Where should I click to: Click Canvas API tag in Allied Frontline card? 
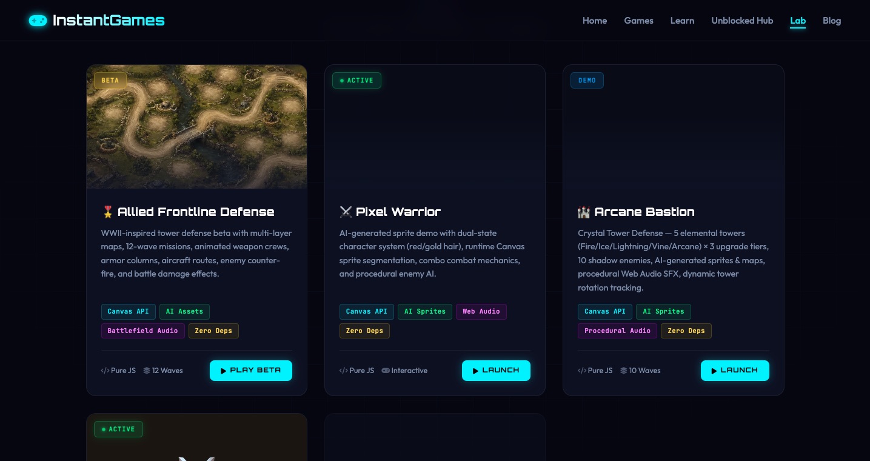[129, 312]
